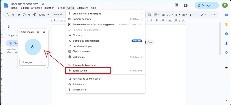Open the Google Keep side panel
231x105 pixels.
(226, 25)
